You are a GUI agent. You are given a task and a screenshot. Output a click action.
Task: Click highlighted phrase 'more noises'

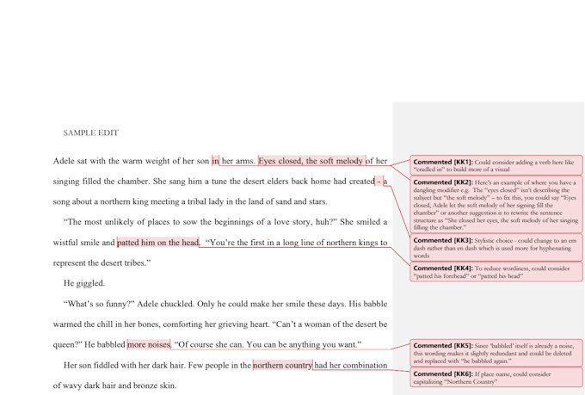point(149,344)
